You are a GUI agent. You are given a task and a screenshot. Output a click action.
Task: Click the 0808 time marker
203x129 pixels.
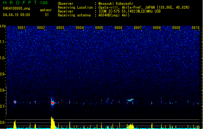157,28
